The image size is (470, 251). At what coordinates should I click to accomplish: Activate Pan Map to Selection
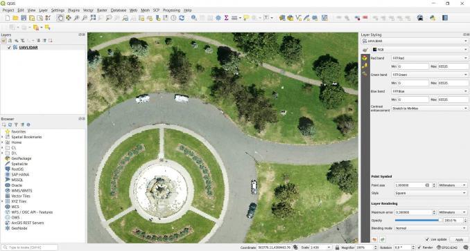click(69, 18)
